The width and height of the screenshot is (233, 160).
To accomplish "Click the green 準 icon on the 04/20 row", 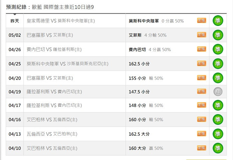I will pyautogui.click(x=218, y=78).
